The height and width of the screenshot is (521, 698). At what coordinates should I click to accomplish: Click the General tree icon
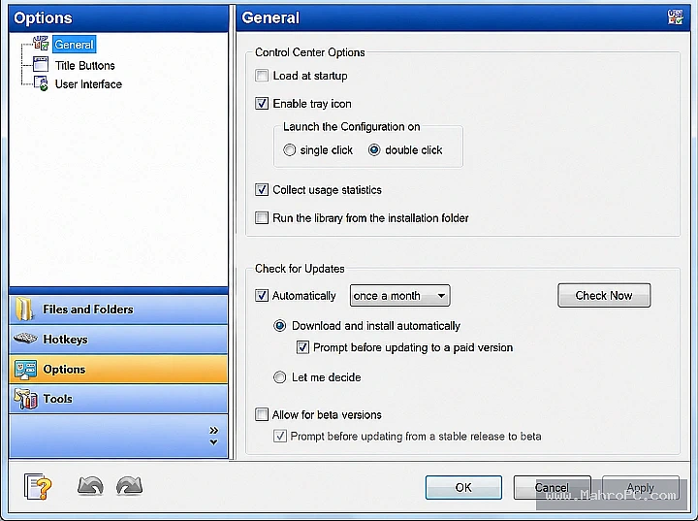(41, 44)
